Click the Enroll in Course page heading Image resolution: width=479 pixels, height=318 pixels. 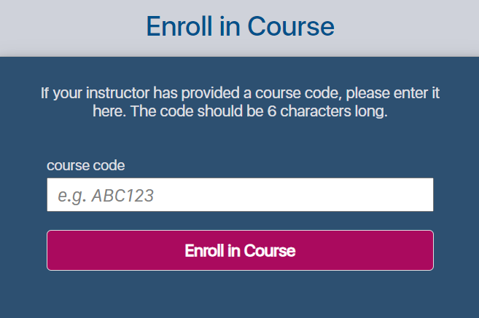(x=240, y=27)
